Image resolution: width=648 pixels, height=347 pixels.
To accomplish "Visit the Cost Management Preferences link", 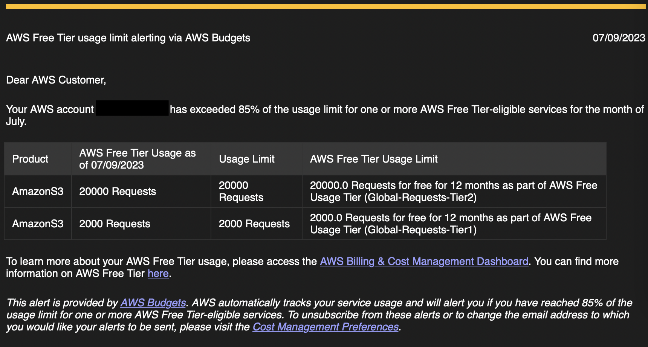I will [326, 327].
